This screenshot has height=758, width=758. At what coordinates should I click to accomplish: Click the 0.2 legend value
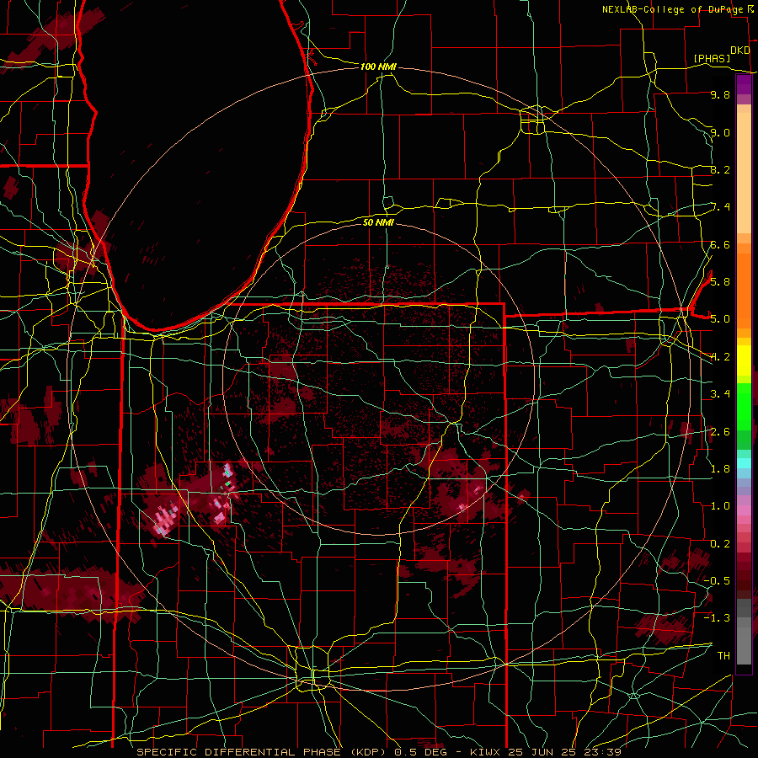(720, 543)
